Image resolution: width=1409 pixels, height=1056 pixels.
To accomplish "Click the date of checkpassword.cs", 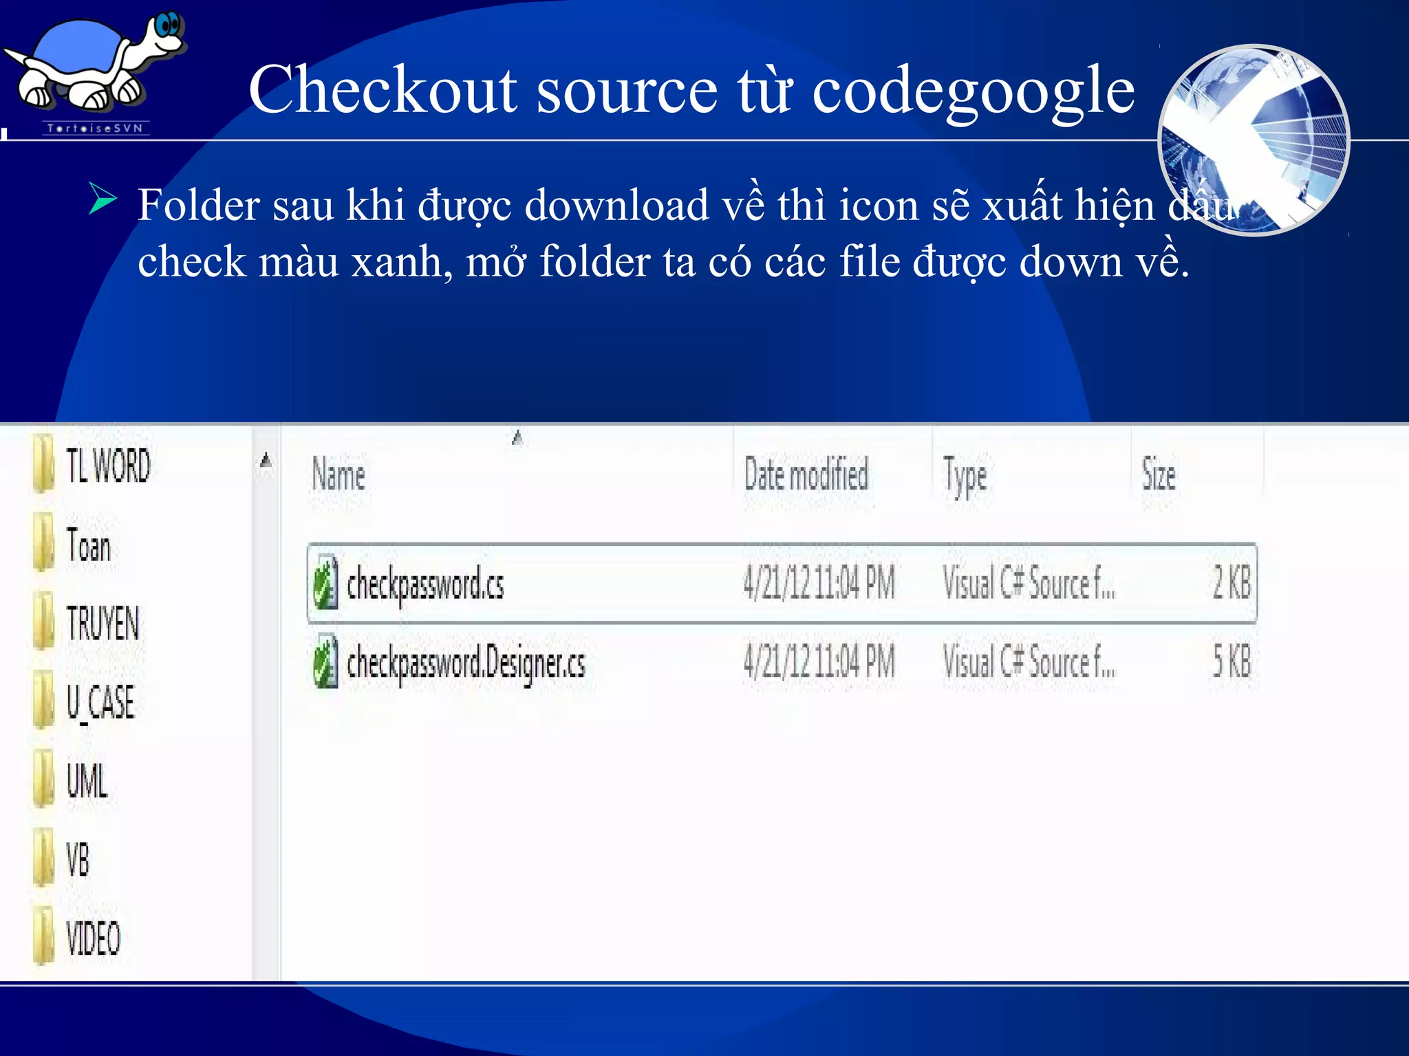I will [x=819, y=583].
